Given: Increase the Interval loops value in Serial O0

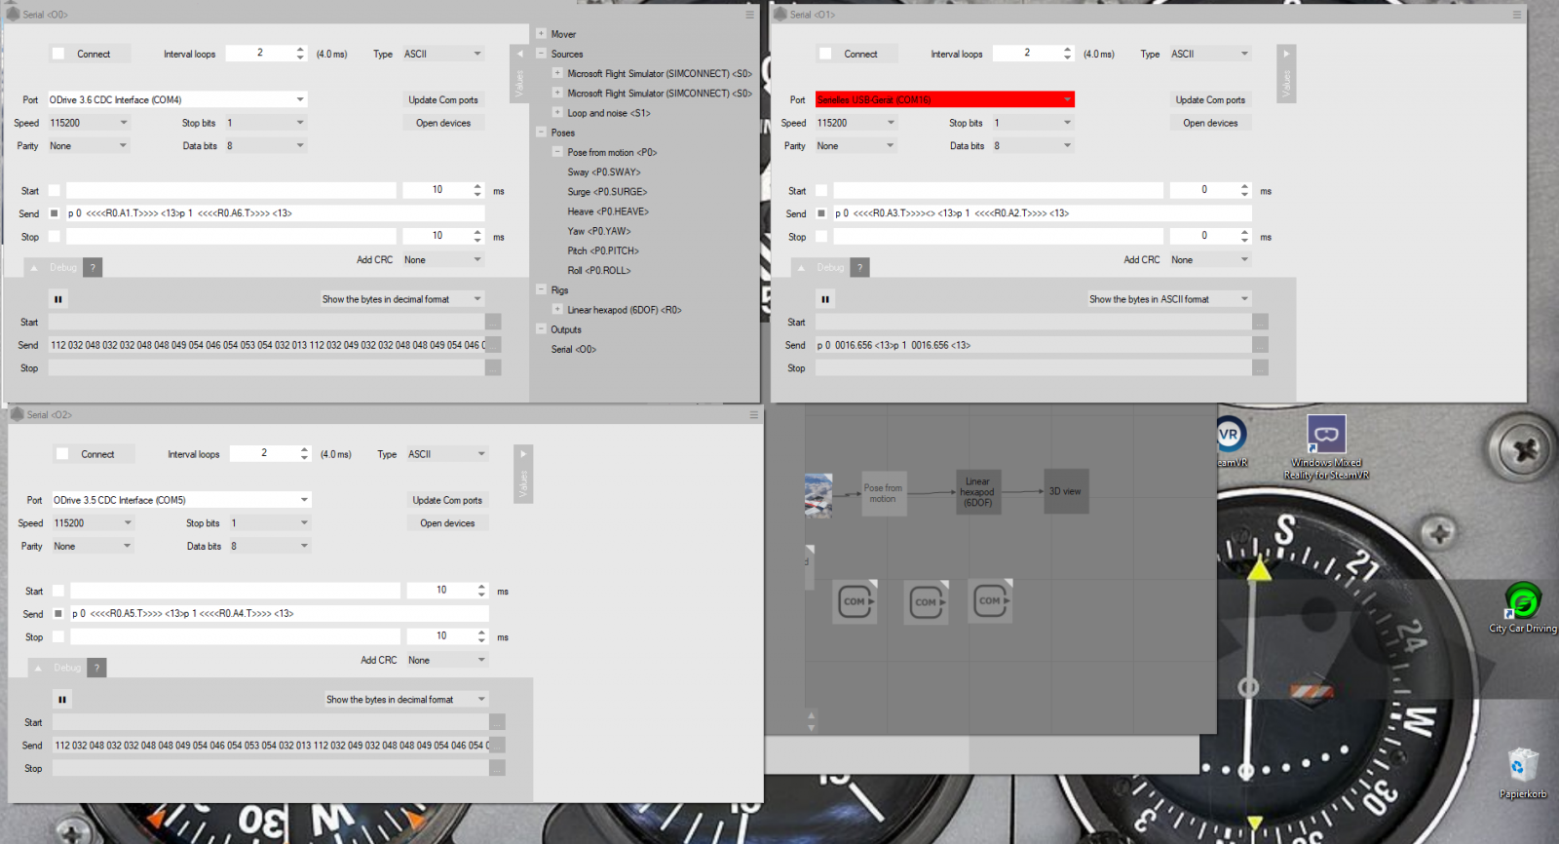Looking at the screenshot, I should pyautogui.click(x=300, y=50).
